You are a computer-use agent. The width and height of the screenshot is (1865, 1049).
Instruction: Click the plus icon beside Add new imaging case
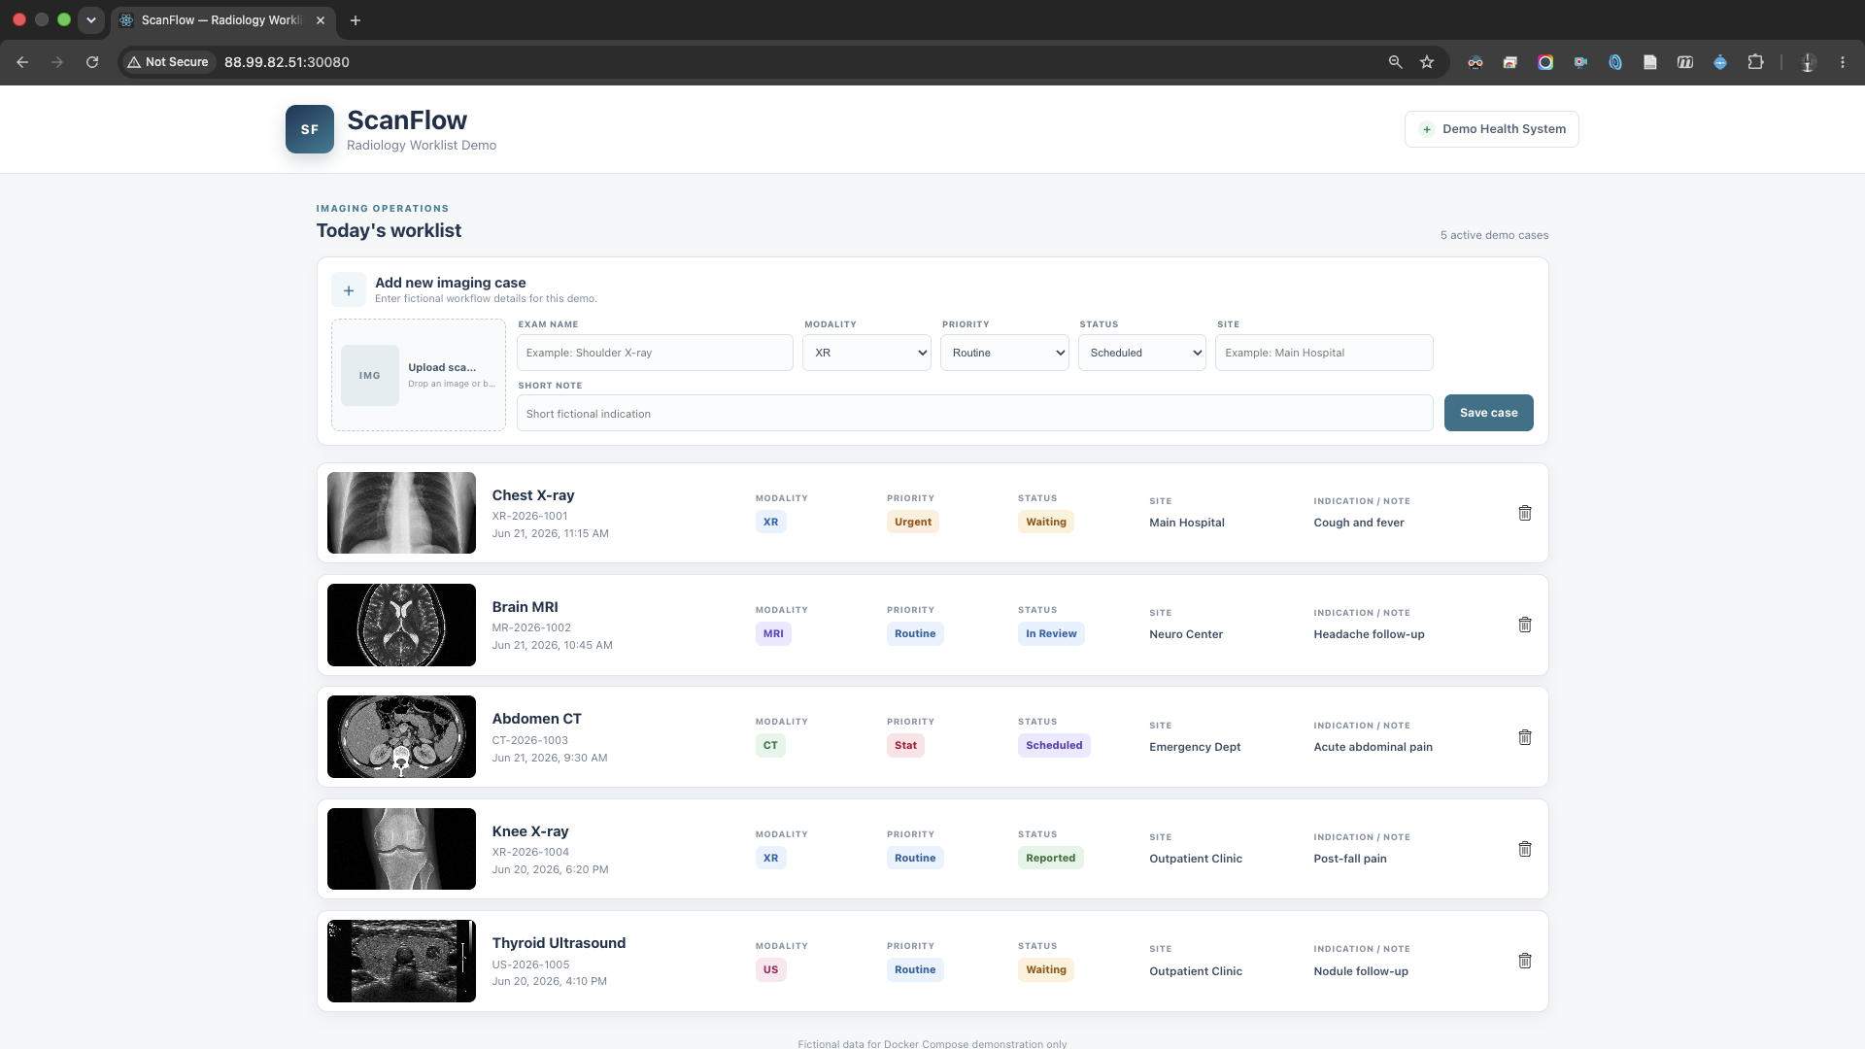[349, 289]
